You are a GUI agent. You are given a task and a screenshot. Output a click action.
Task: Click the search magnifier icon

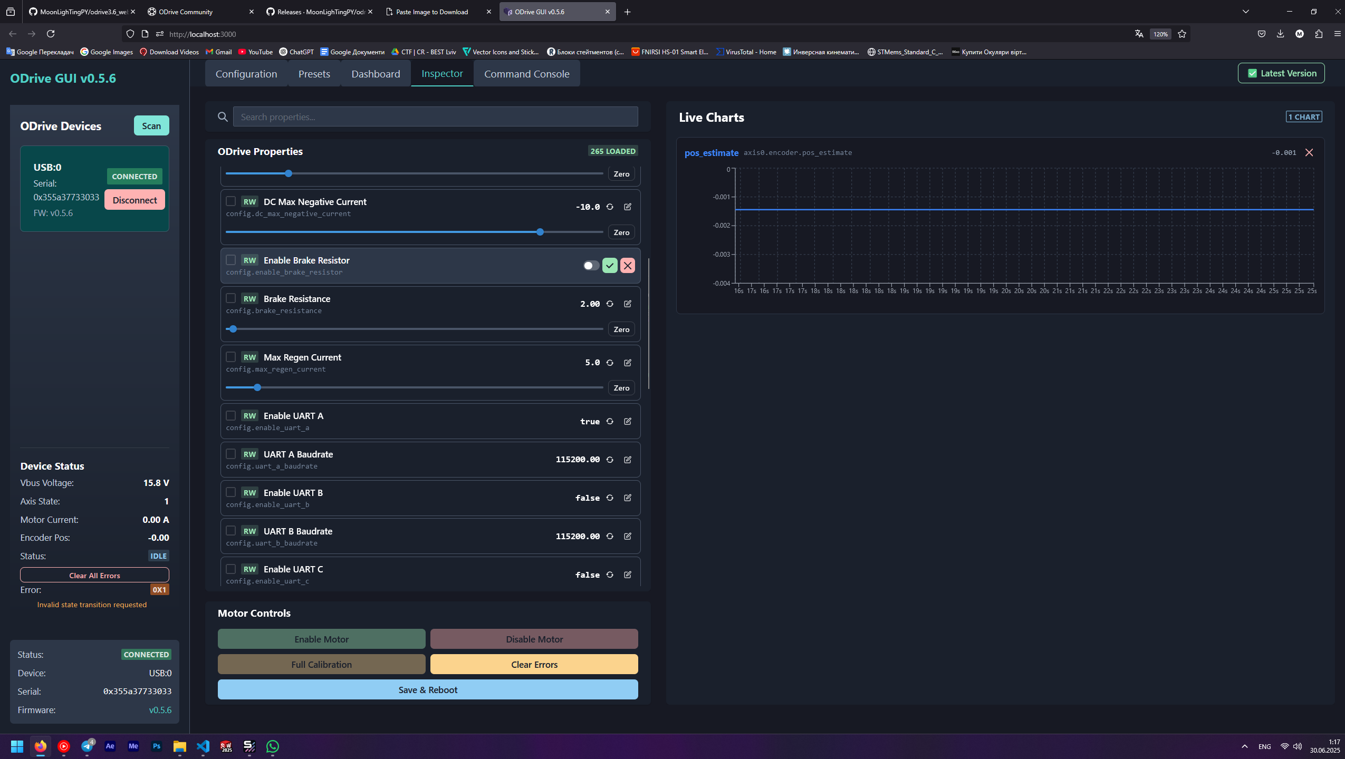pyautogui.click(x=223, y=117)
